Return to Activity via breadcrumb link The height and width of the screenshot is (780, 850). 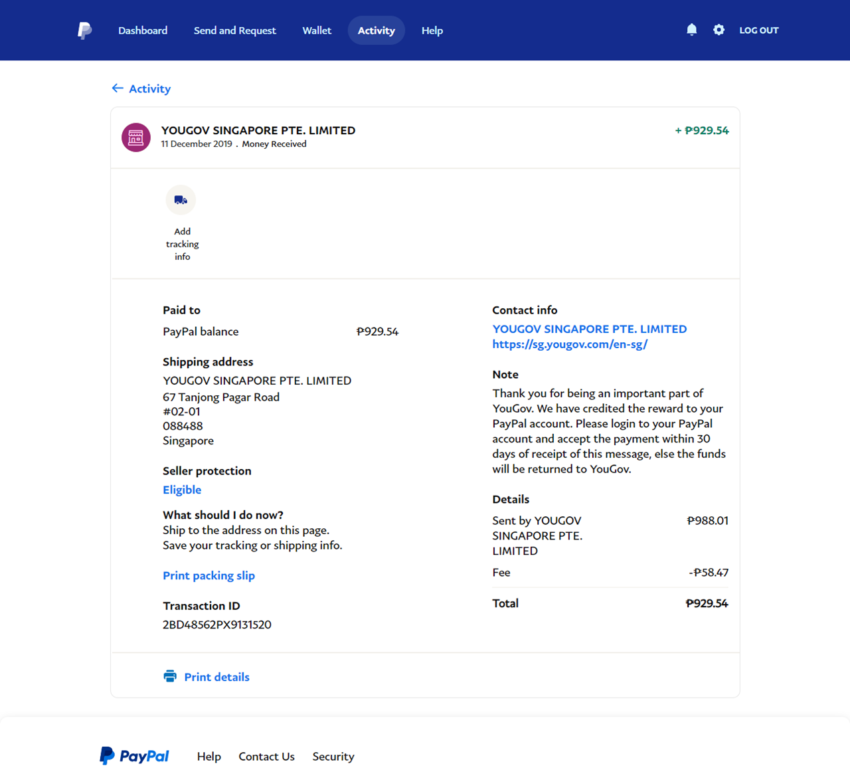(149, 88)
